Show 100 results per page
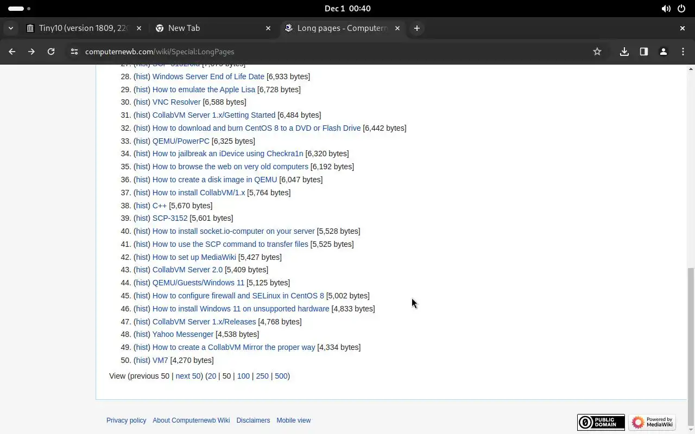The height and width of the screenshot is (434, 695). tap(243, 376)
